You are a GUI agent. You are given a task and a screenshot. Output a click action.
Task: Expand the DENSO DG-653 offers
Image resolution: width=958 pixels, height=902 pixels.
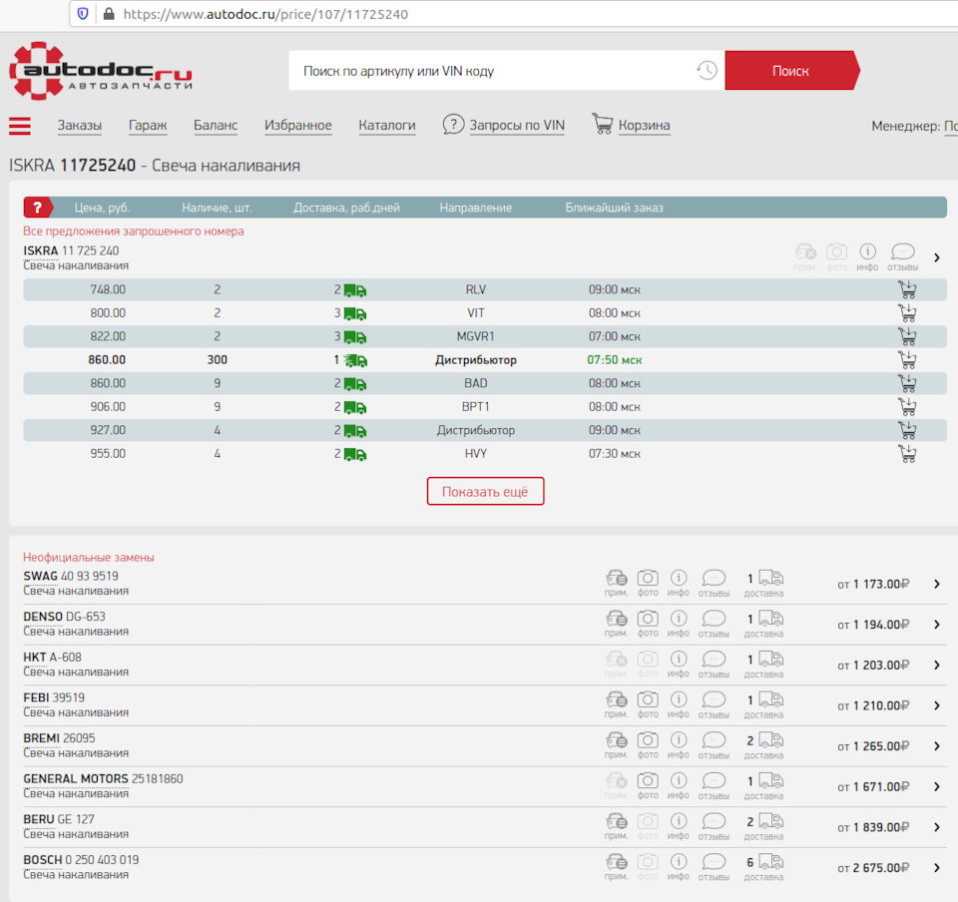tap(937, 625)
